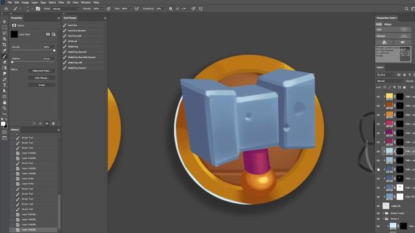The height and width of the screenshot is (233, 415).
Task: Add vector mask in Properties panel
Action: tap(54, 34)
